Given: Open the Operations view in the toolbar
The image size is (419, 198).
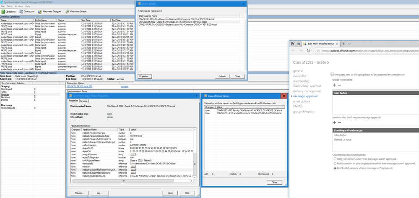Looking at the screenshot, I should 8,12.
